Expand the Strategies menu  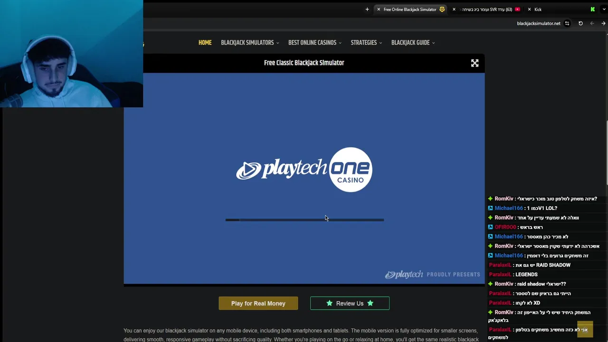366,43
